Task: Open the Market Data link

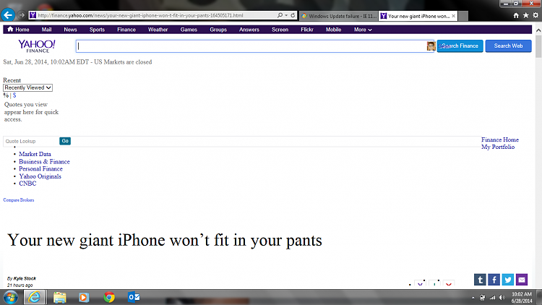Action: pyautogui.click(x=35, y=154)
